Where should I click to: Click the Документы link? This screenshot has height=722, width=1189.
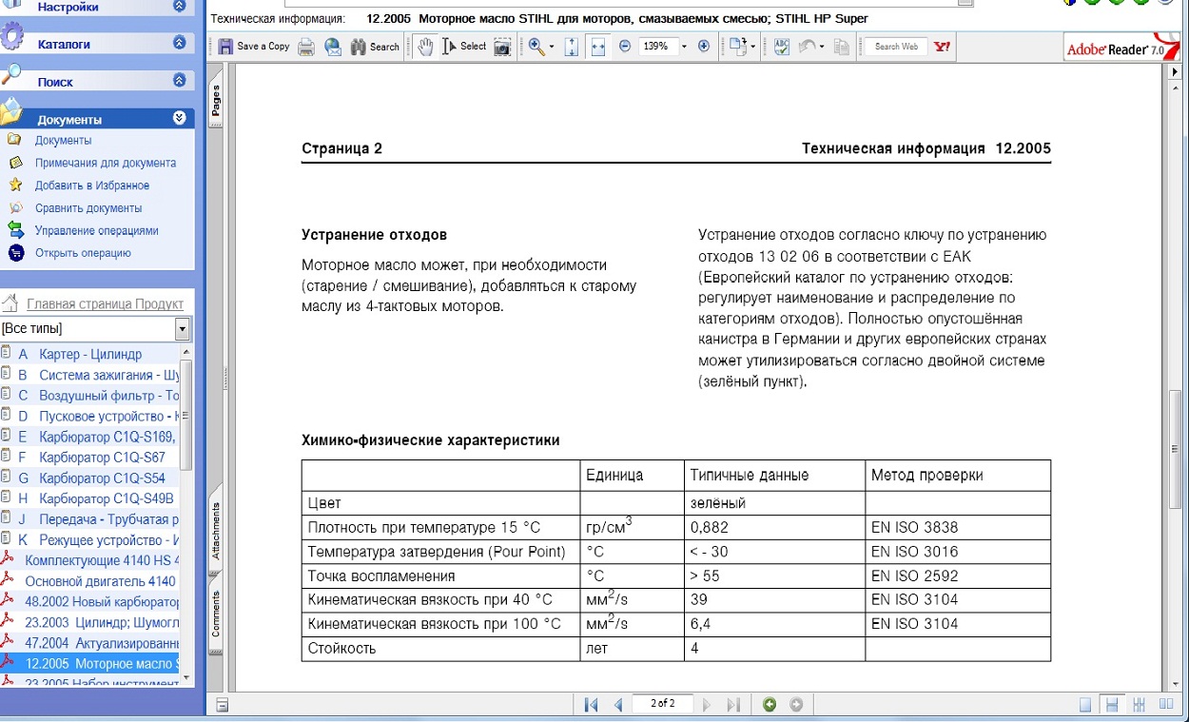pyautogui.click(x=63, y=141)
